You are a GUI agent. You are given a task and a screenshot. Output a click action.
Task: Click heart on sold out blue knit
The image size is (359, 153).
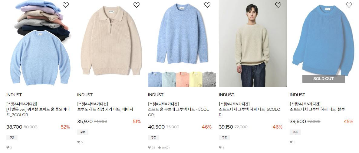point(349,5)
